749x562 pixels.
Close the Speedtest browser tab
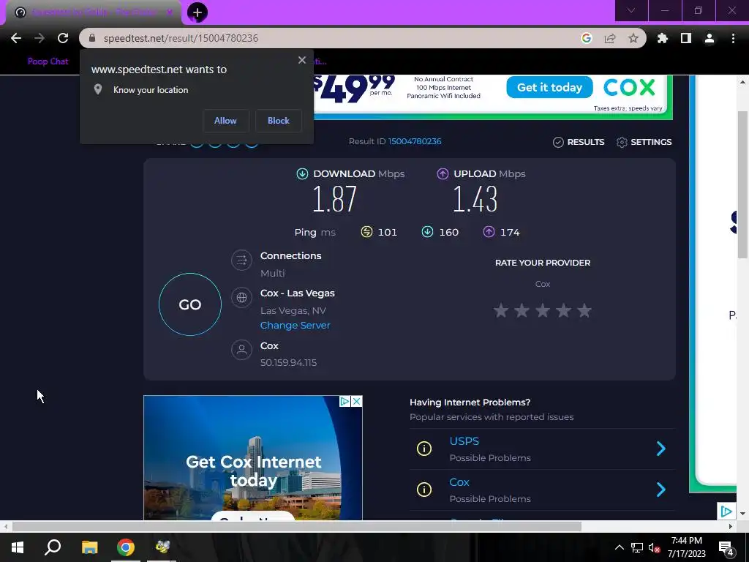pos(170,12)
